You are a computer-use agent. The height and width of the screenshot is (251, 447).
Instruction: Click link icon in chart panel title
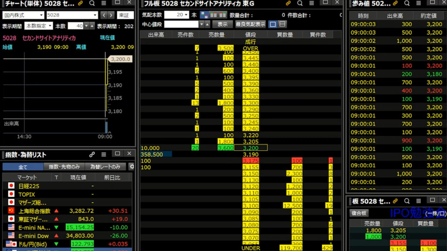point(81,3)
